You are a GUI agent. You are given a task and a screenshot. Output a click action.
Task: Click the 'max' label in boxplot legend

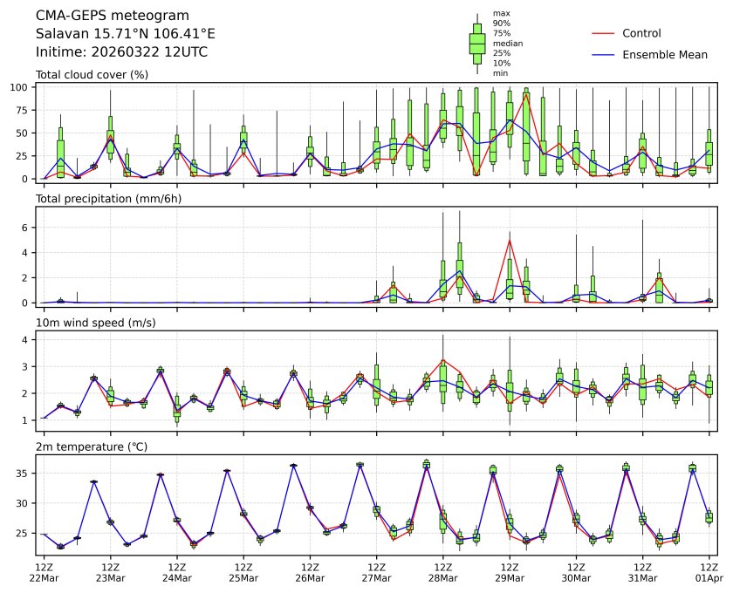point(501,13)
